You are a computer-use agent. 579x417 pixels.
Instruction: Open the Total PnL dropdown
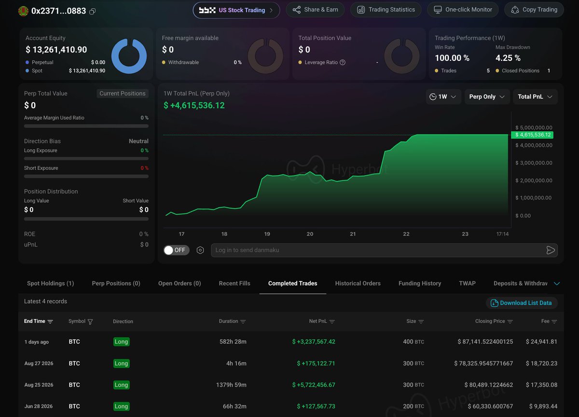point(535,97)
